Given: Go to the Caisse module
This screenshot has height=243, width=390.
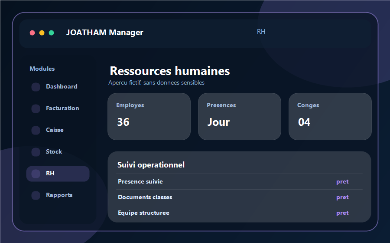Looking at the screenshot, I should point(58,130).
